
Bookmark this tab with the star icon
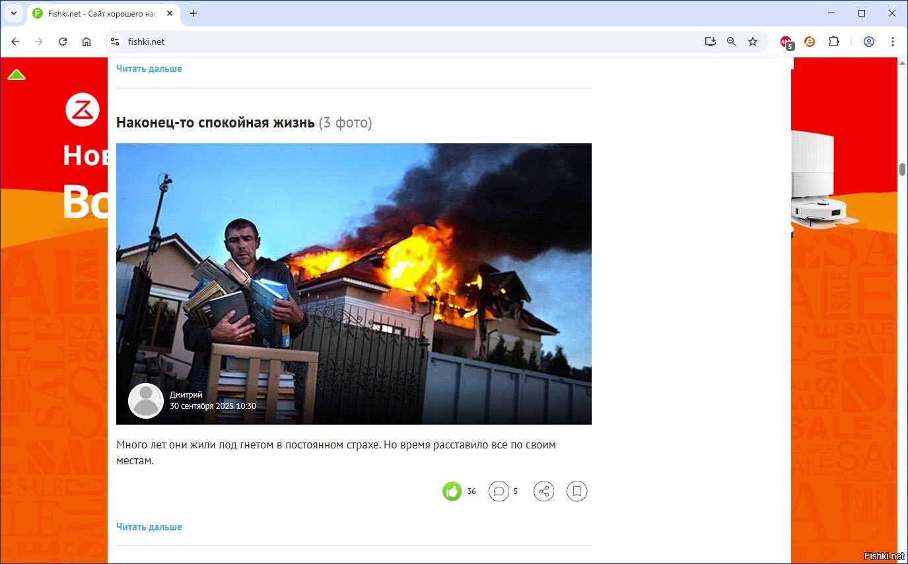tap(753, 42)
